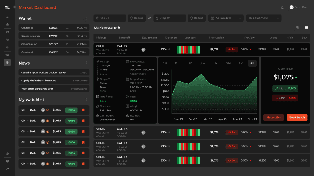The height and width of the screenshot is (176, 314).
Task: Expand the Equipment dropdown filter
Action: pyautogui.click(x=264, y=18)
